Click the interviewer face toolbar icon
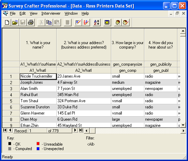 [x=118, y=22]
